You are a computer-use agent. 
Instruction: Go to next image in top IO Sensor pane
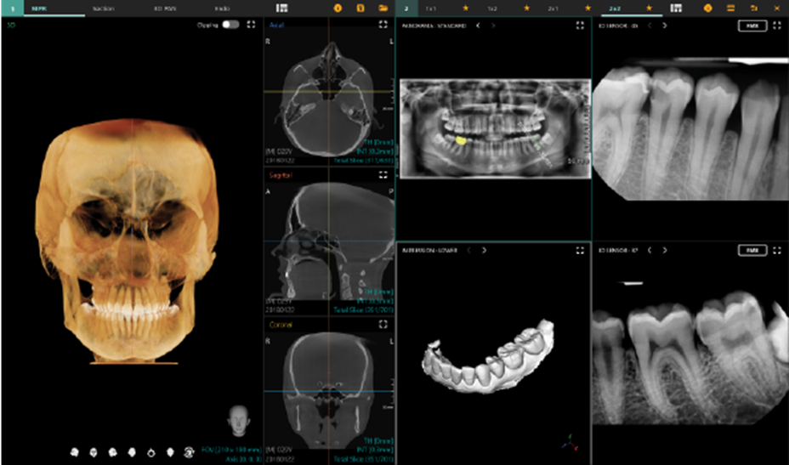tap(664, 26)
